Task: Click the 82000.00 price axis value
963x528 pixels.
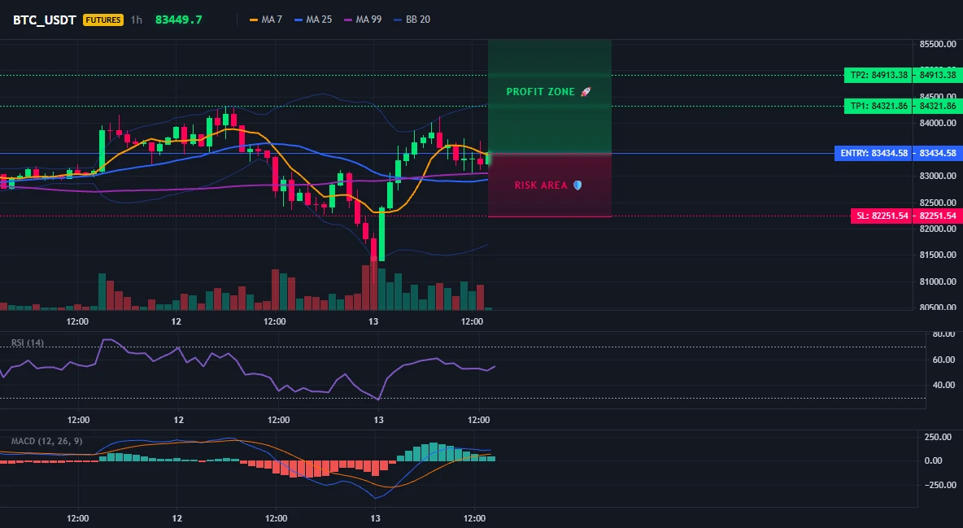Action: 938,229
